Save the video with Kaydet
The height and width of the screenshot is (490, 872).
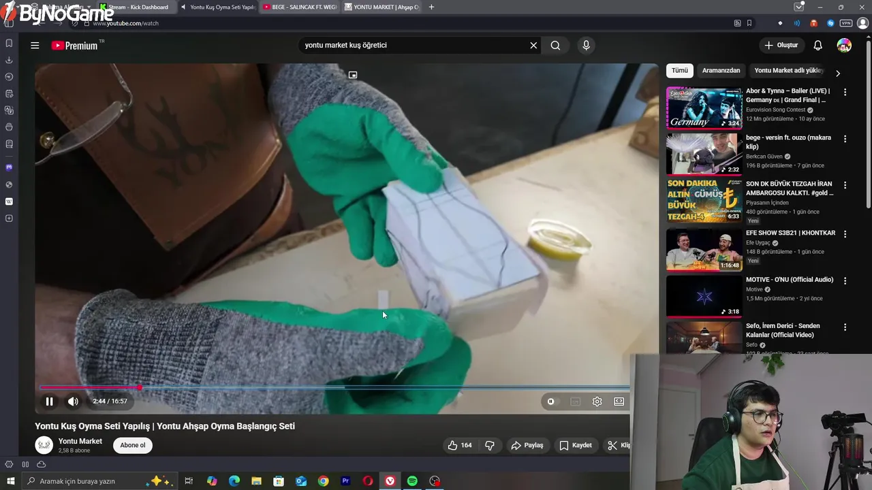pos(576,445)
